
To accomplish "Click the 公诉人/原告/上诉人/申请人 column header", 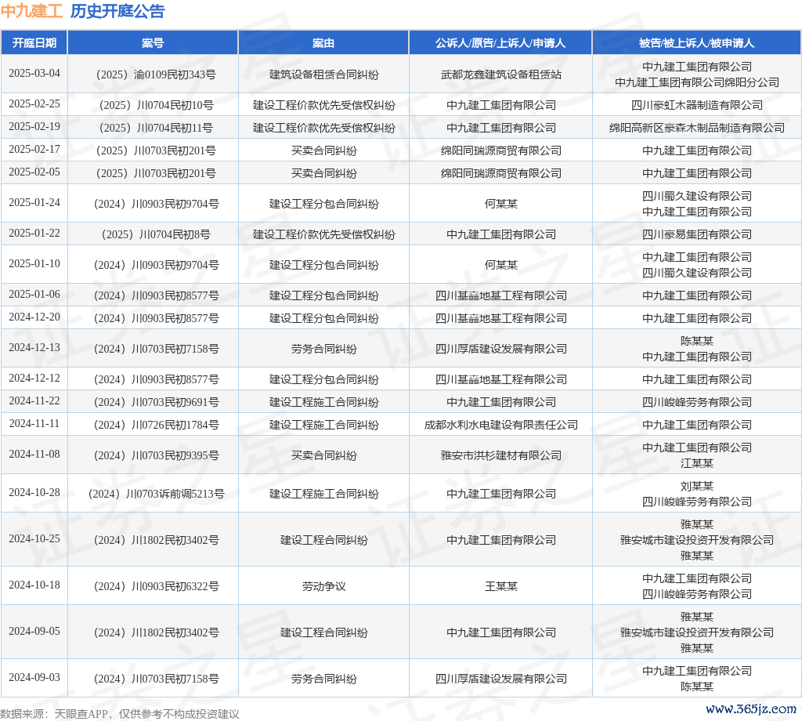I will 500,43.
